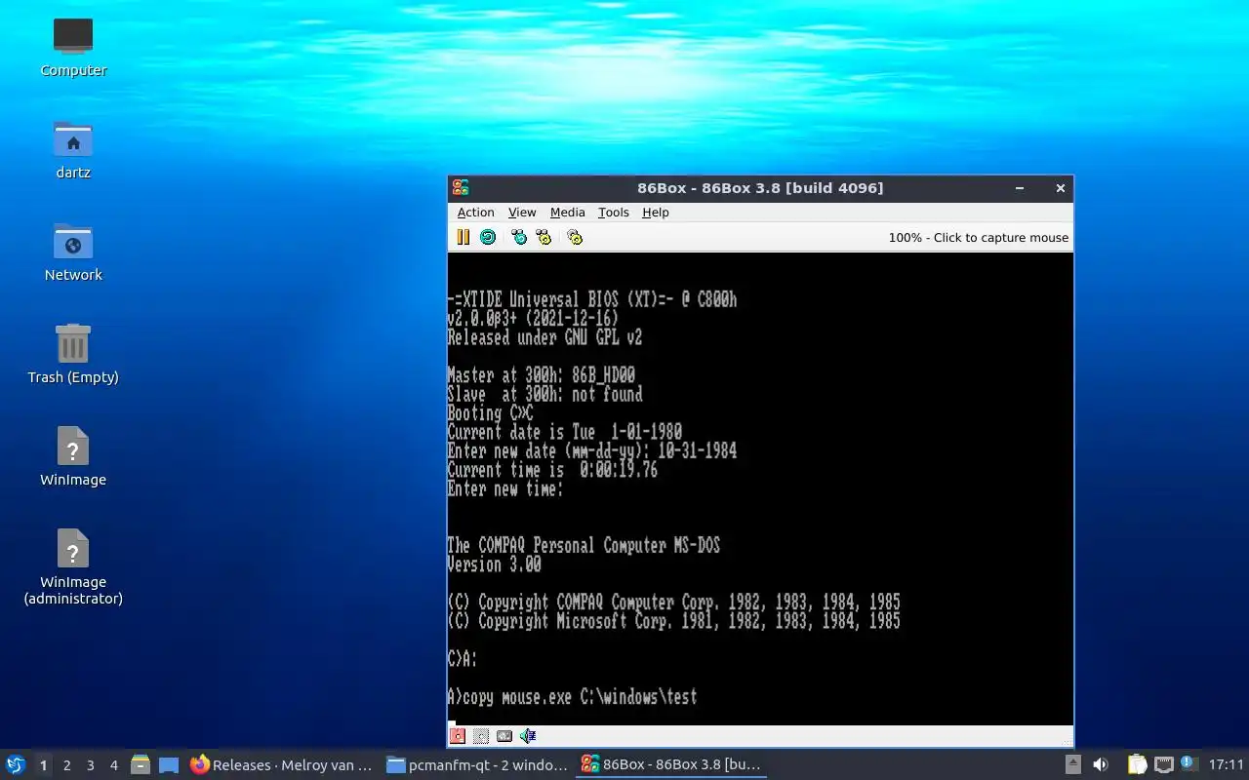Click 86Box window title bar icon
The image size is (1249, 780).
(461, 188)
